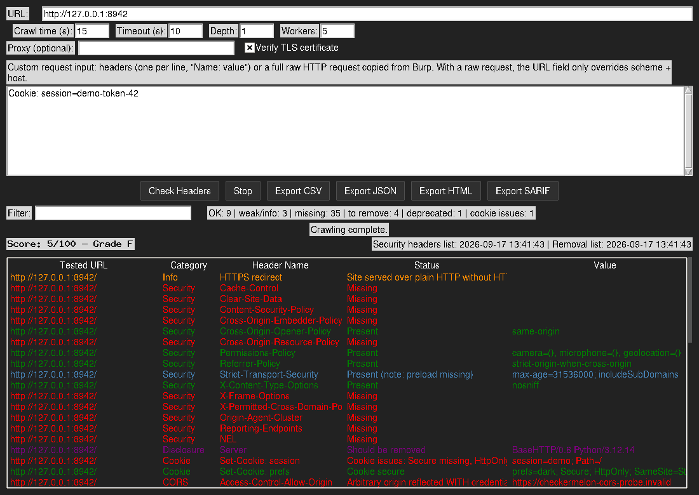Select the Cross-Origin-Opener-Policy row
699x495 pixels.
click(347, 331)
